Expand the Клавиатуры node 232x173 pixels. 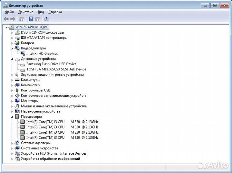12,80
